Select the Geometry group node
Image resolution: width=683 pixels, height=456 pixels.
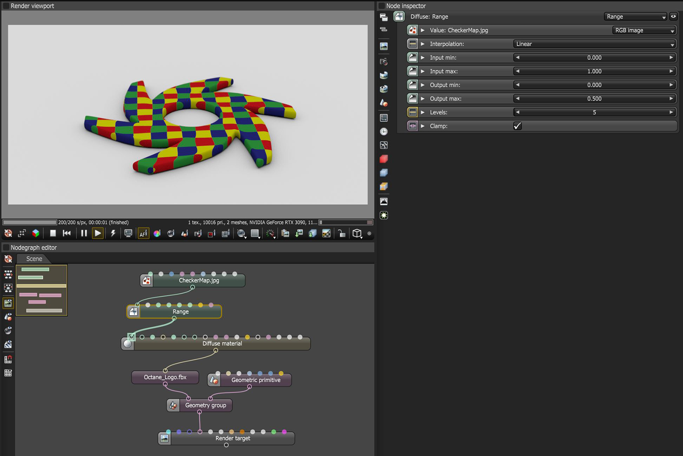200,405
